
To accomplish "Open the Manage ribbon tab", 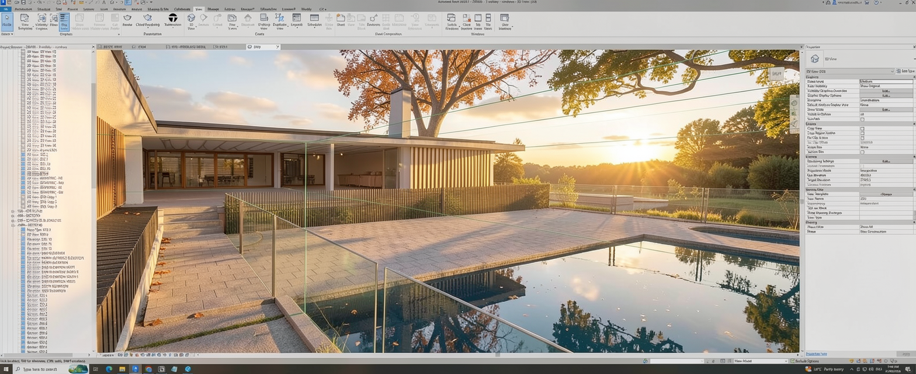I will (213, 9).
